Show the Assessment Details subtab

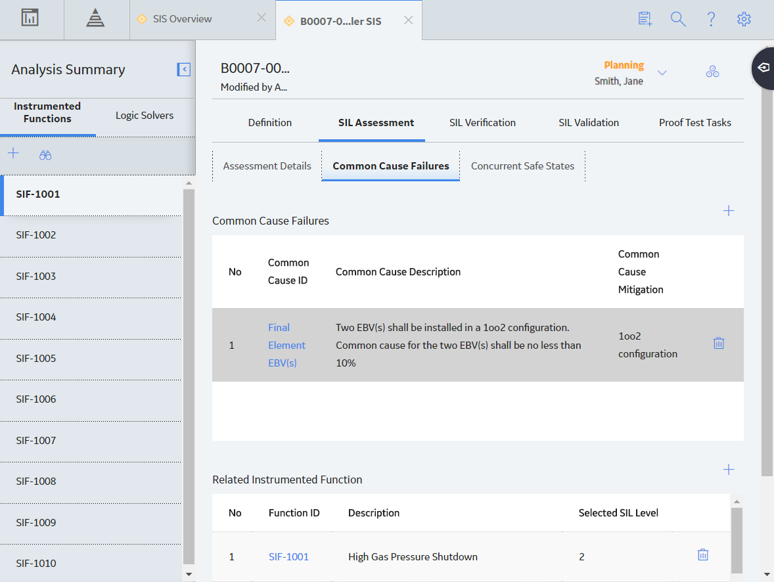[x=267, y=166]
